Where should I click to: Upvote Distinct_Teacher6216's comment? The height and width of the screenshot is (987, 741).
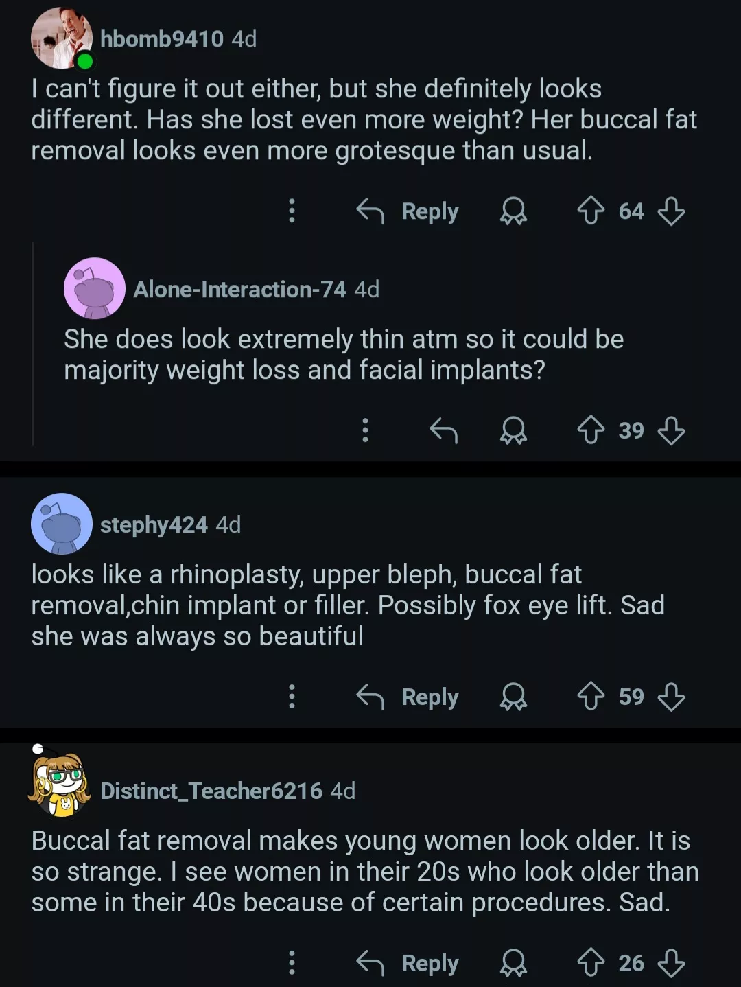[x=591, y=962]
